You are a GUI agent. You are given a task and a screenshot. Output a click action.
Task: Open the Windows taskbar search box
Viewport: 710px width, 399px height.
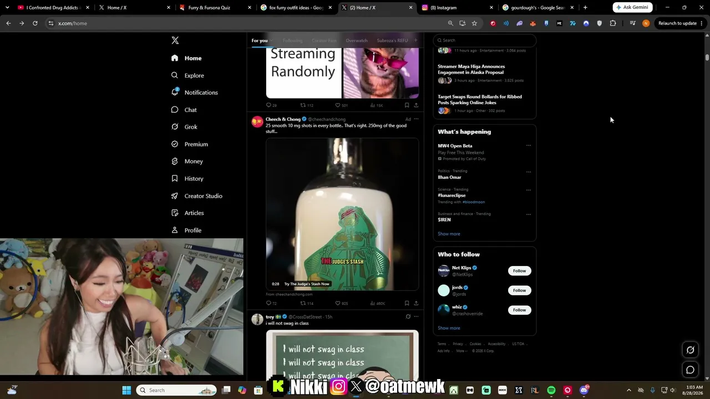point(176,390)
